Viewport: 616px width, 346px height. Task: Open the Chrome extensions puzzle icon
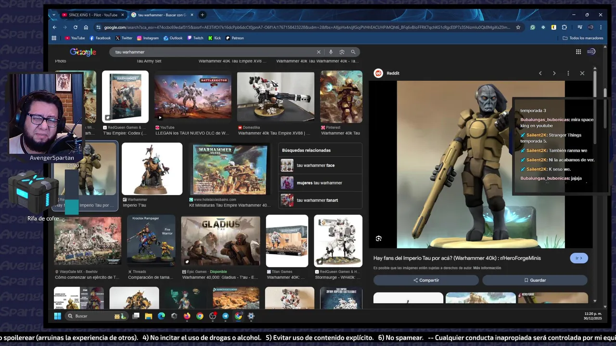coord(564,27)
